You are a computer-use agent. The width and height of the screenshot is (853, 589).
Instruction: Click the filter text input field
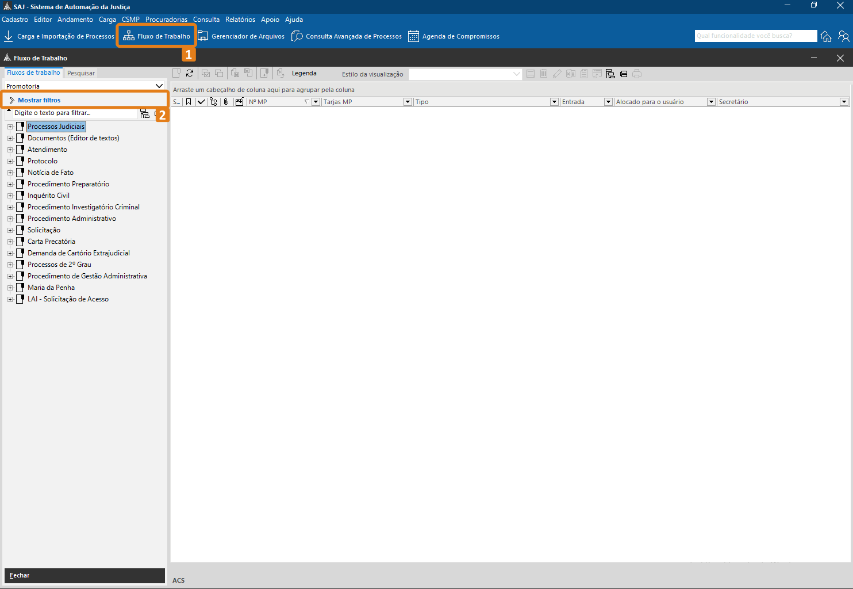tap(75, 113)
